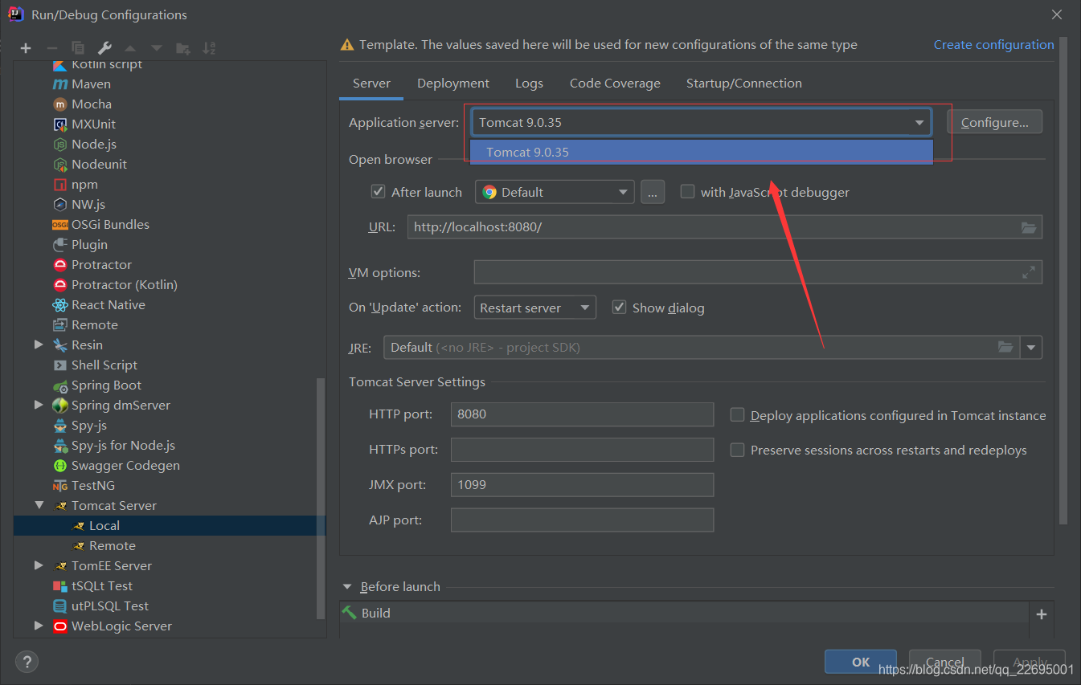1081x685 pixels.
Task: Switch to the Server tab
Action: pyautogui.click(x=371, y=84)
